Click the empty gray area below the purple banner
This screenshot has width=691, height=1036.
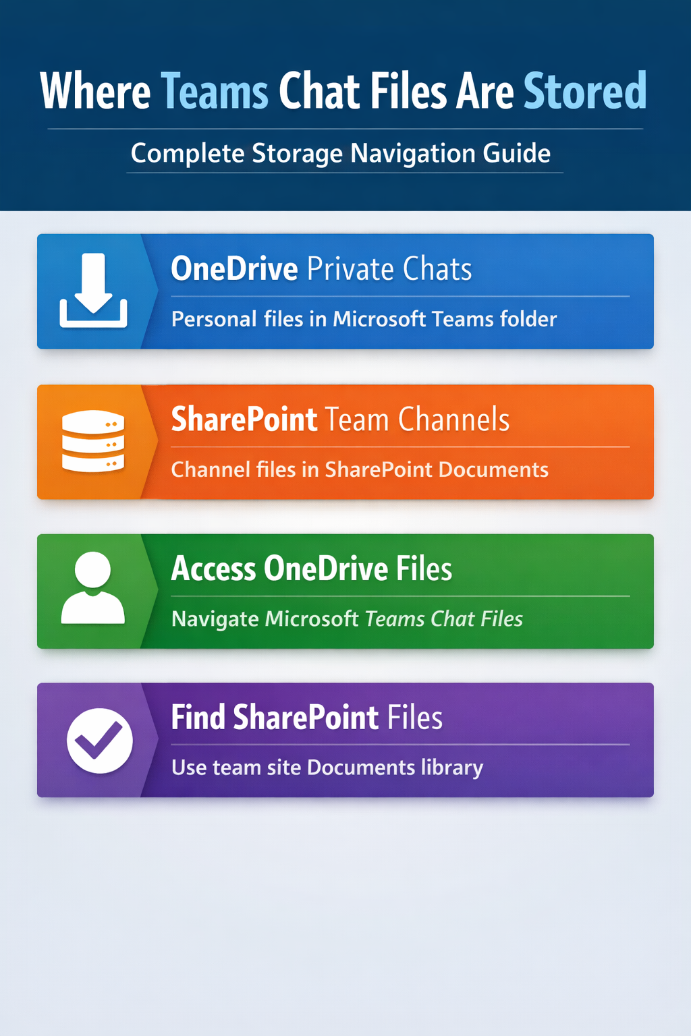(345, 917)
